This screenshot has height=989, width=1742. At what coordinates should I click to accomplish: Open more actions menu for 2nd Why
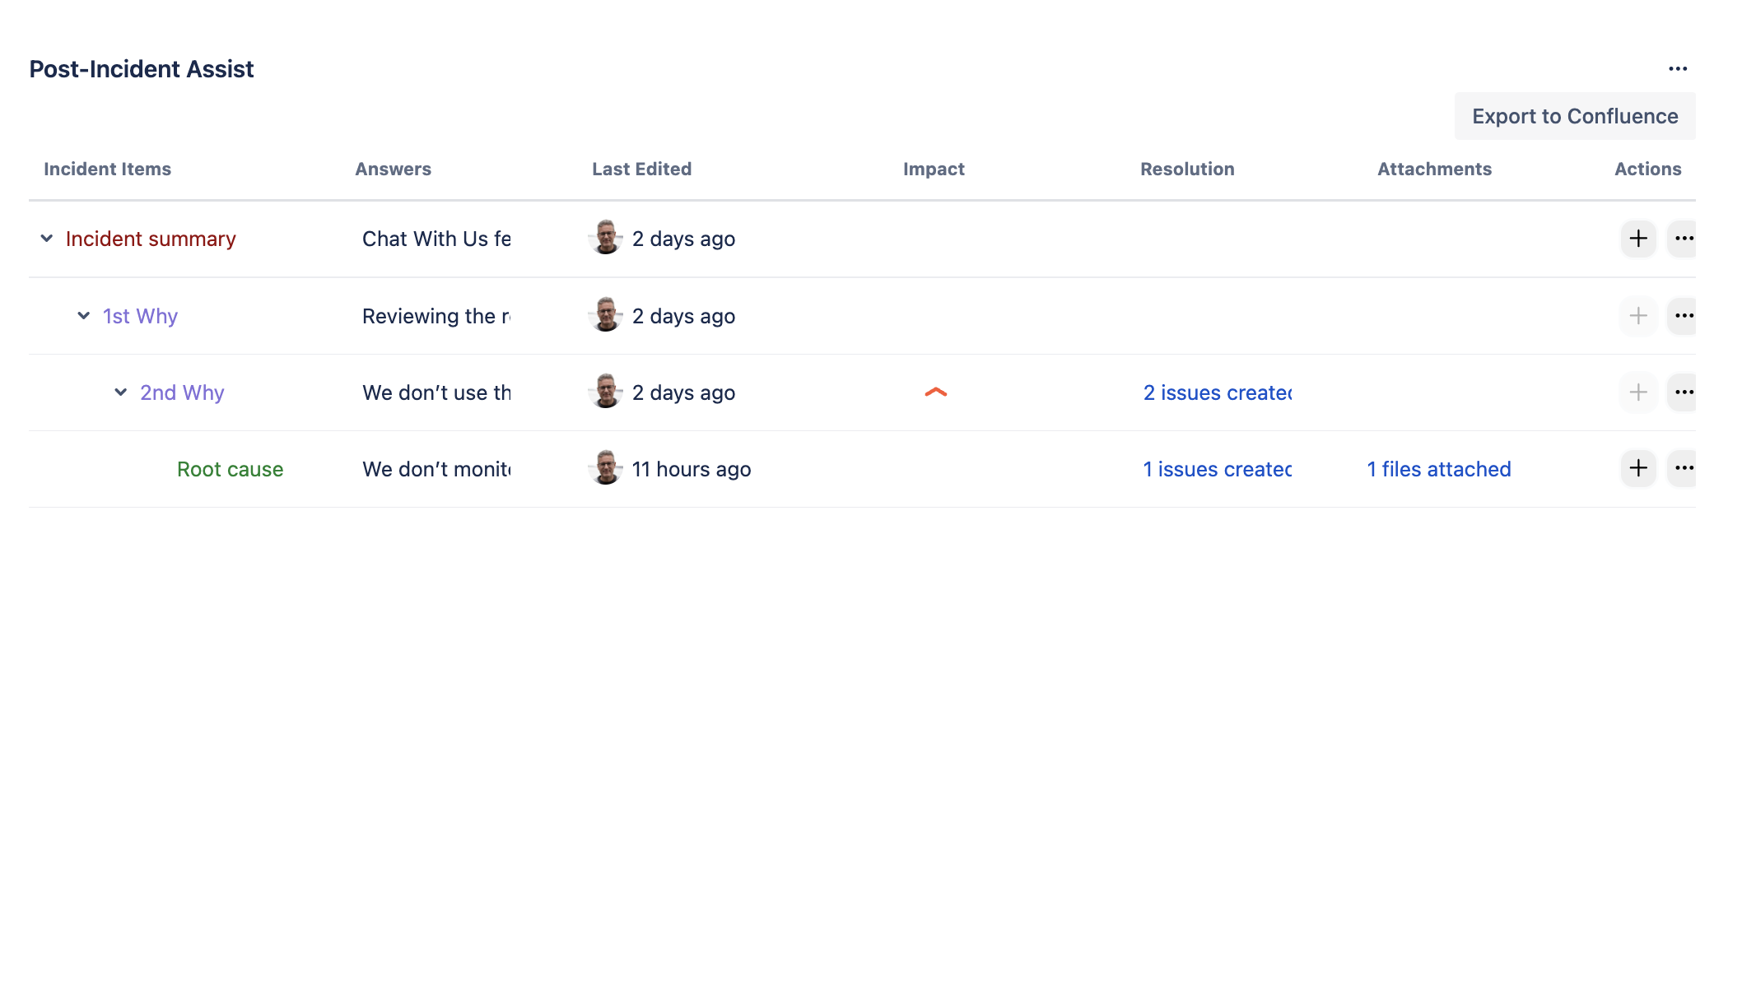[1684, 392]
